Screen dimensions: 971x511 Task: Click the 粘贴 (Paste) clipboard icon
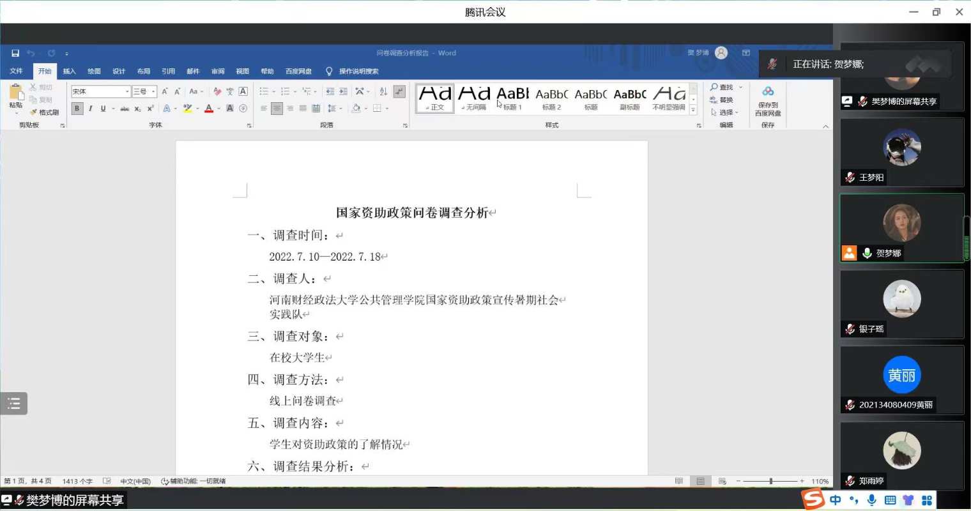pyautogui.click(x=16, y=93)
